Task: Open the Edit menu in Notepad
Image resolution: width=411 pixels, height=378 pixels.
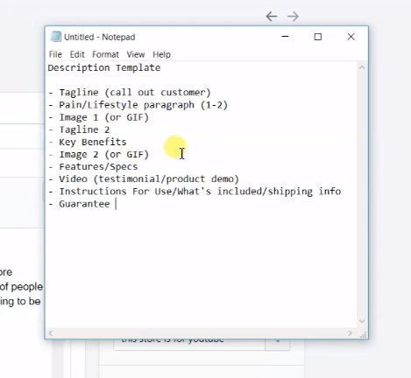Action: [x=77, y=54]
